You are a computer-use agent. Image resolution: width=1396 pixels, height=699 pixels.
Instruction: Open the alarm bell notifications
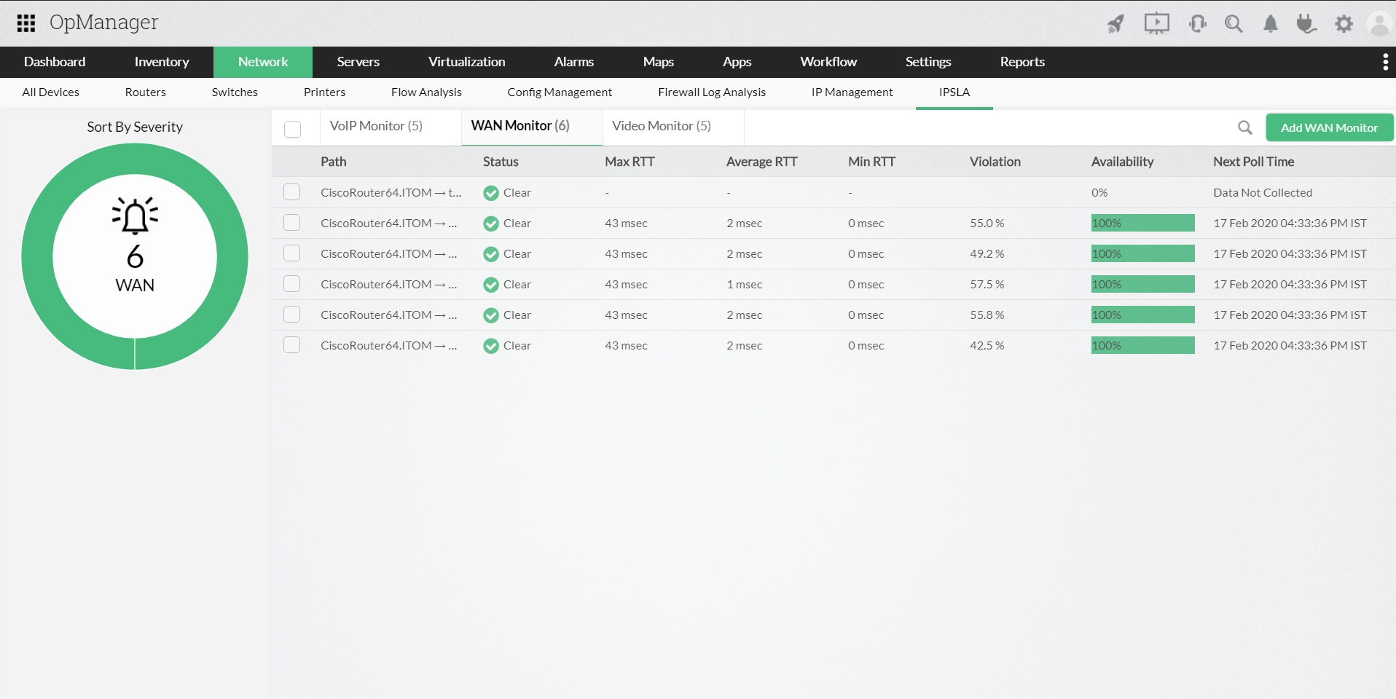tap(1271, 24)
